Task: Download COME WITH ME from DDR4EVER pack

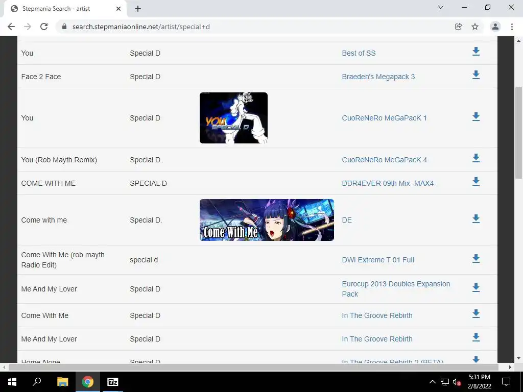Action: pos(476,182)
